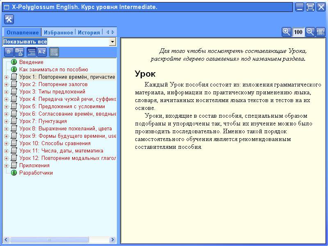Open the settings tools icon
The height and width of the screenshot is (246, 328).
(9, 19)
